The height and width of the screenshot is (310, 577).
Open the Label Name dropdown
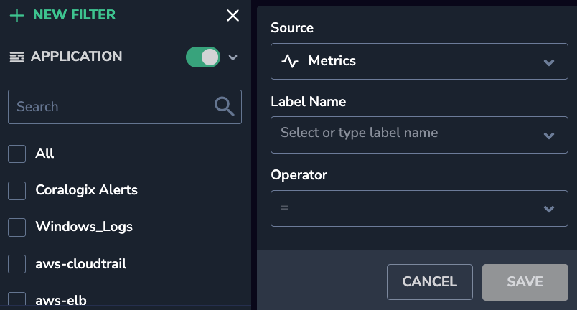click(x=419, y=135)
